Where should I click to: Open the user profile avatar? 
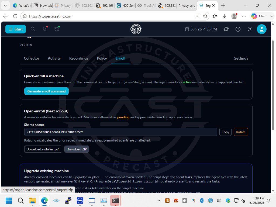[x=261, y=29]
